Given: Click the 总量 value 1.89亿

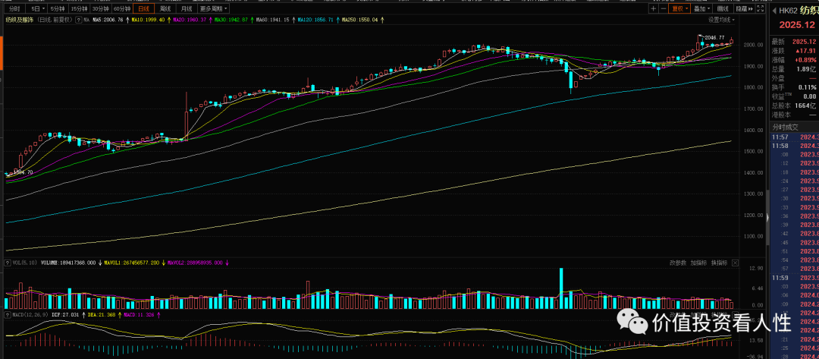Looking at the screenshot, I should 806,69.
